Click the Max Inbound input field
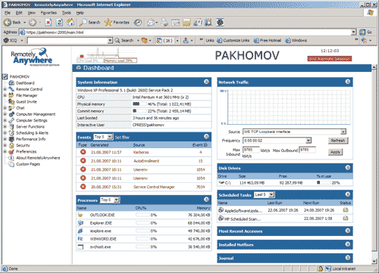This screenshot has width=379, height=273. [251, 150]
